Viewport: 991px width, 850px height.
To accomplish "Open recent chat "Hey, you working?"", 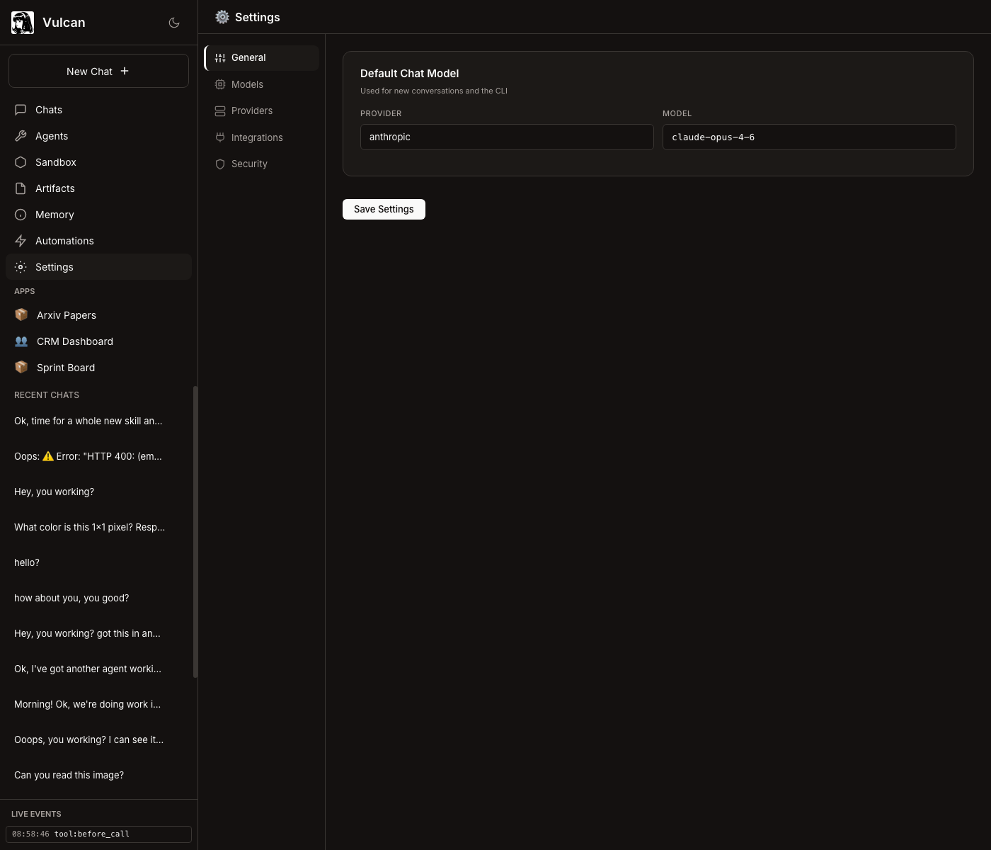I will coord(54,492).
